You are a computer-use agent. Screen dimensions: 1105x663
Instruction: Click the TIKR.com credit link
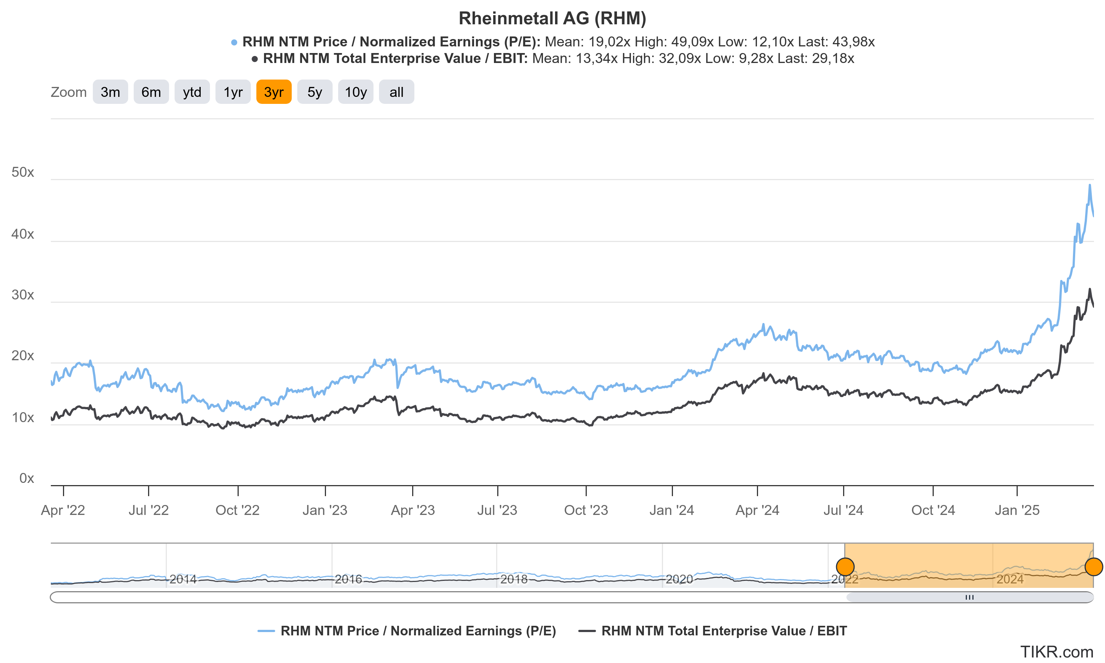click(1057, 652)
